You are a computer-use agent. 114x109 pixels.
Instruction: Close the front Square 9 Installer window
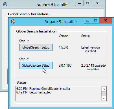point(106,20)
